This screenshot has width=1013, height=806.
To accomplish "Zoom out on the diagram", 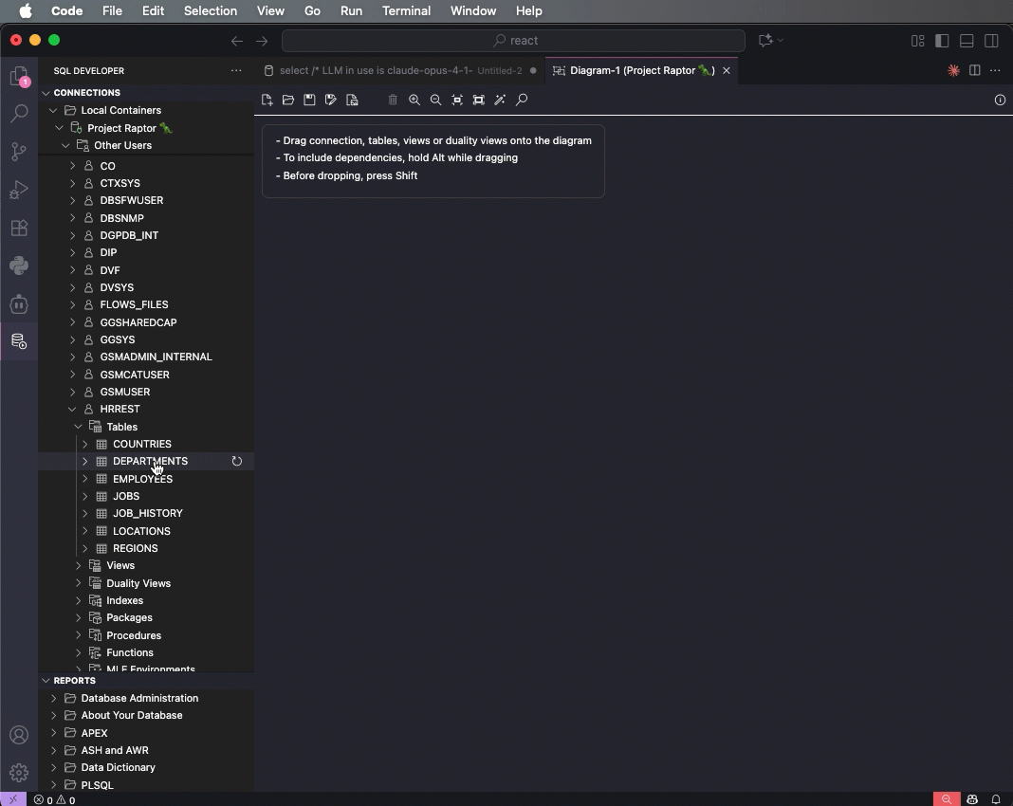I will 435,100.
